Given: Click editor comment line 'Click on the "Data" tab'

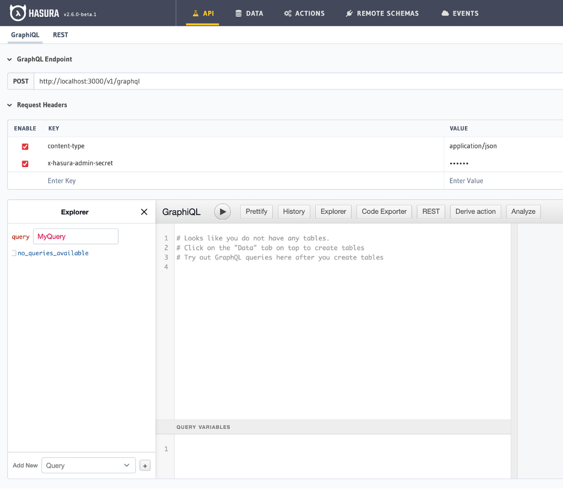Looking at the screenshot, I should (270, 248).
